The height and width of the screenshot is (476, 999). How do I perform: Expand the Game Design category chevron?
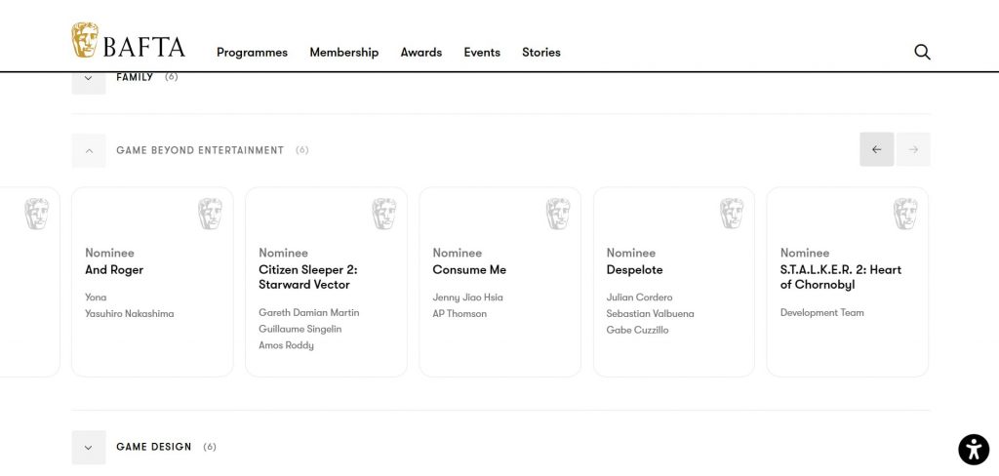pos(89,448)
